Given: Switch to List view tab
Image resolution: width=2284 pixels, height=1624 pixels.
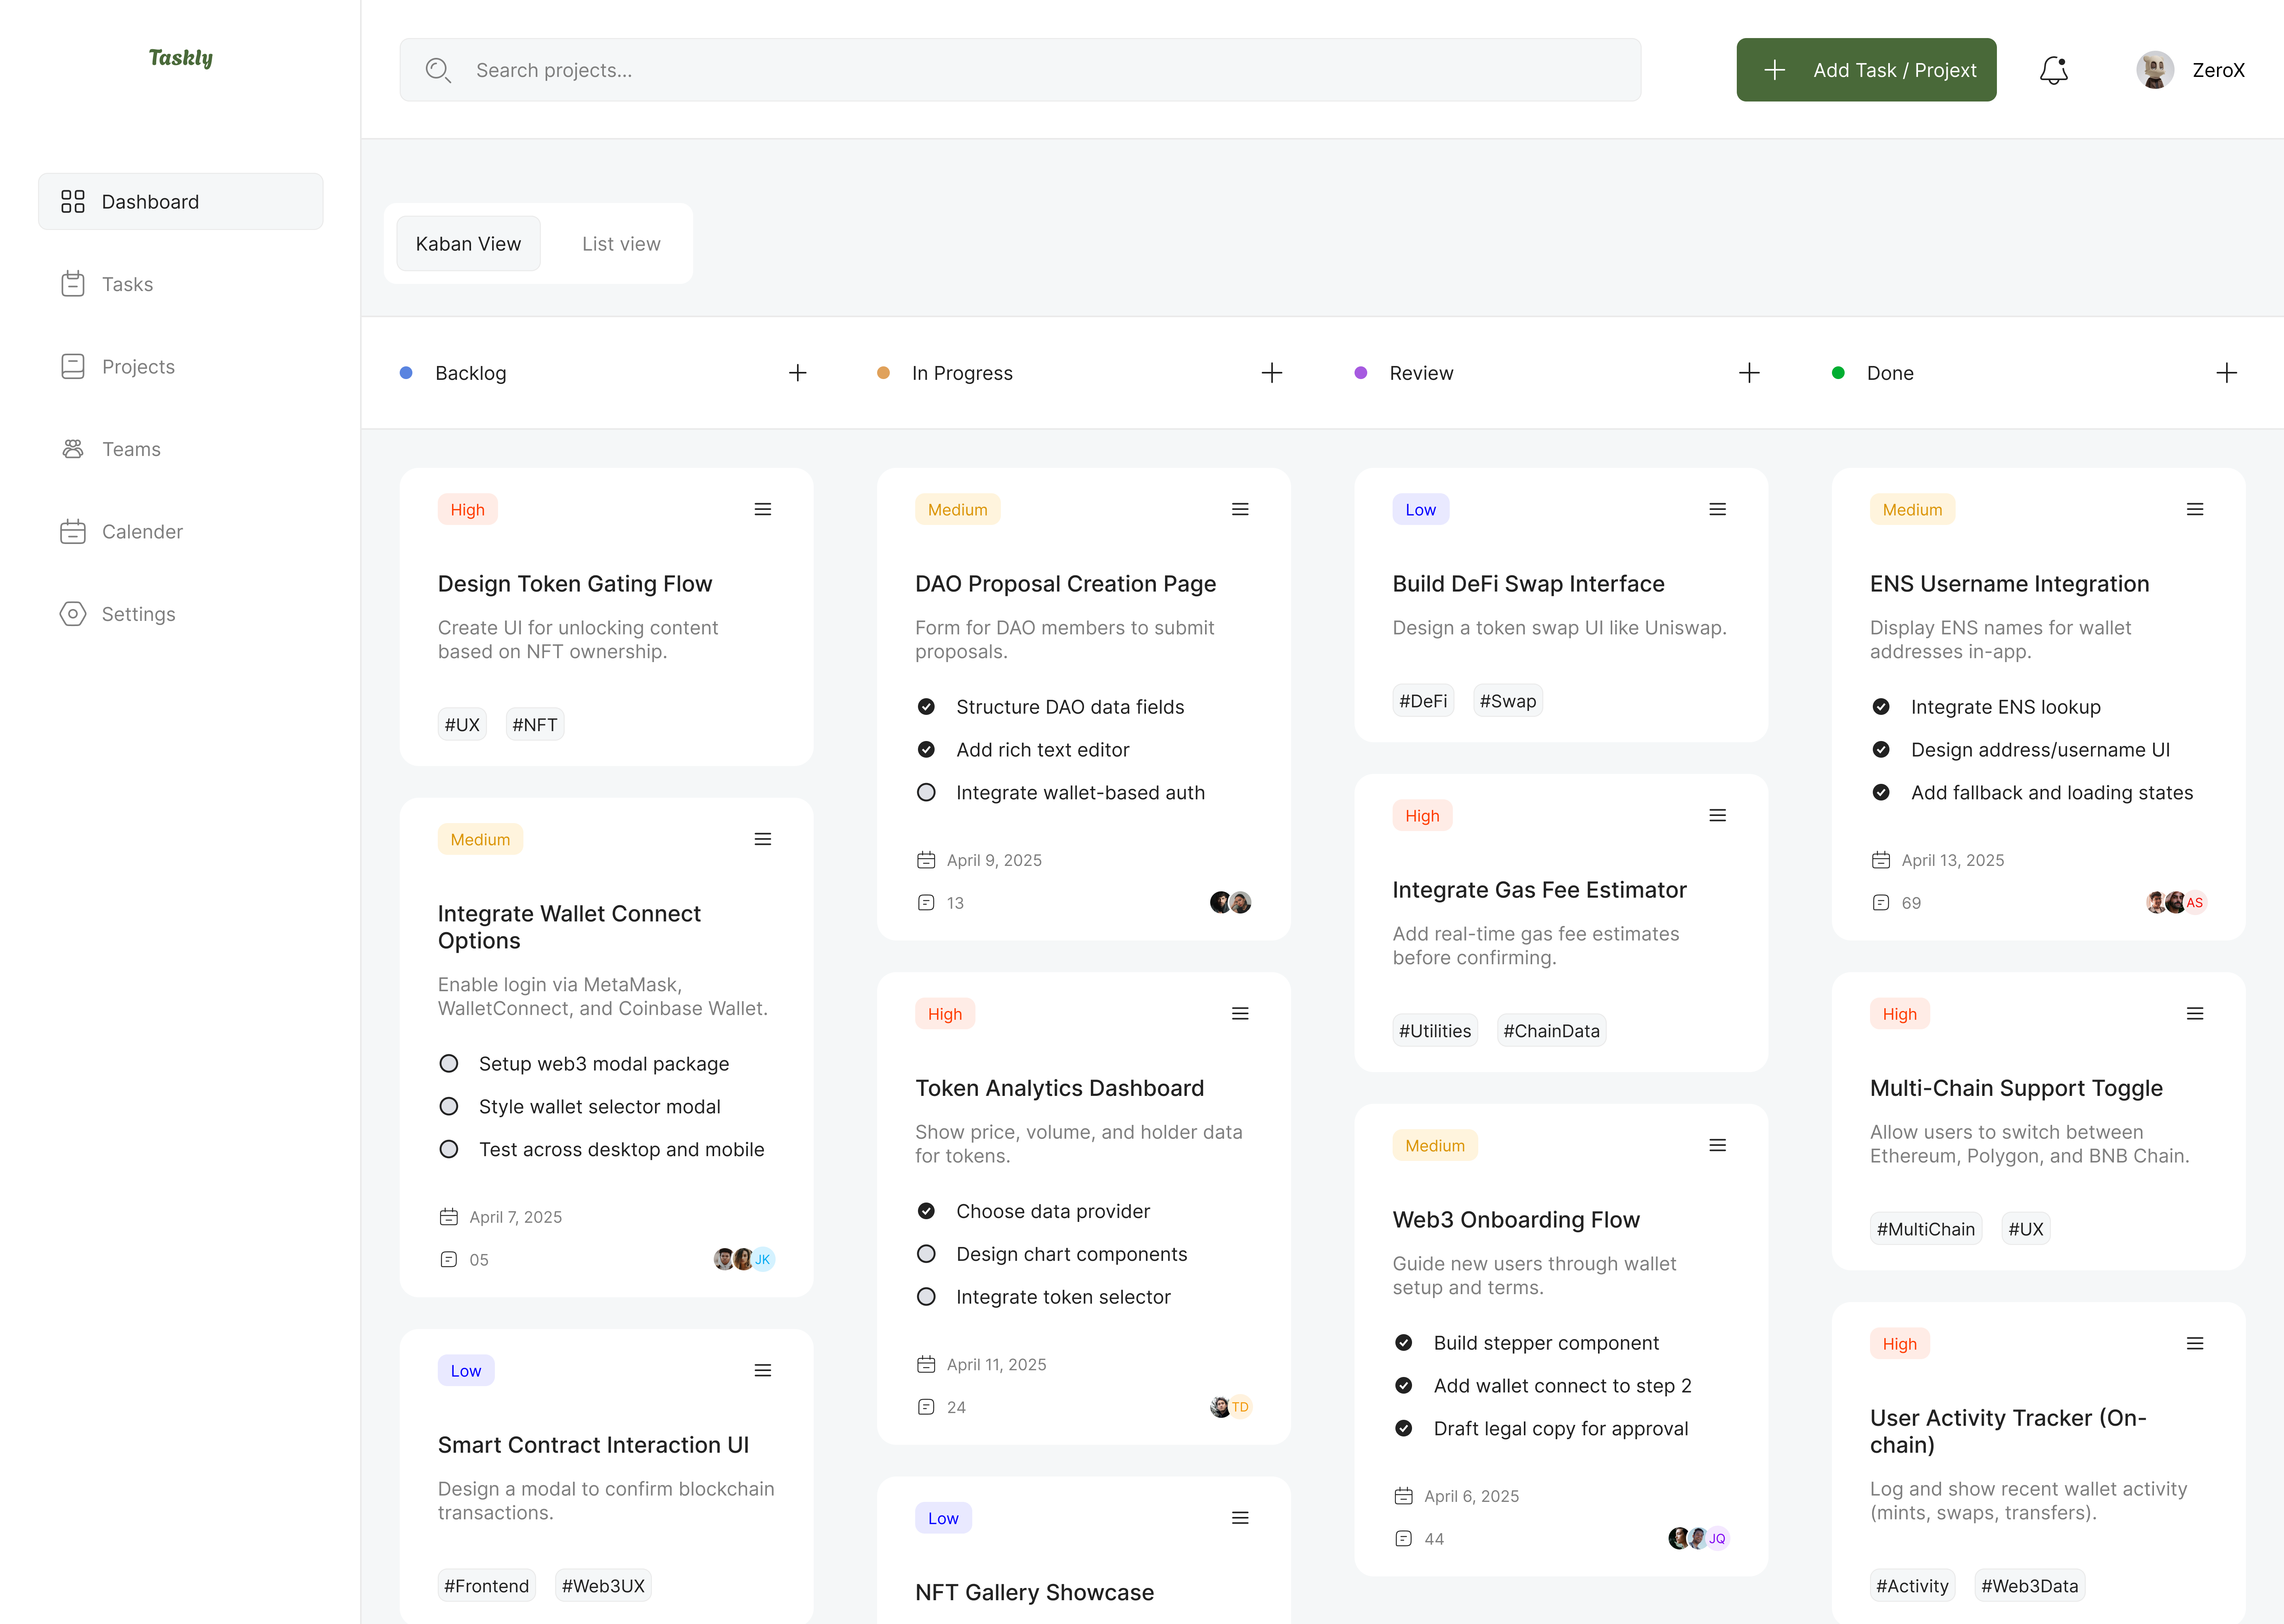Looking at the screenshot, I should point(620,244).
